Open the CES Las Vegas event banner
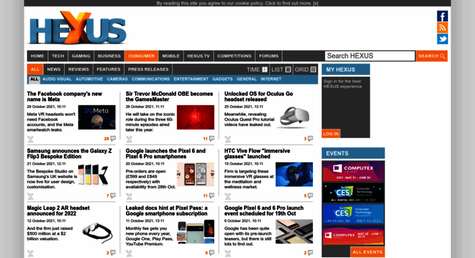The width and height of the screenshot is (475, 258). coord(353,214)
